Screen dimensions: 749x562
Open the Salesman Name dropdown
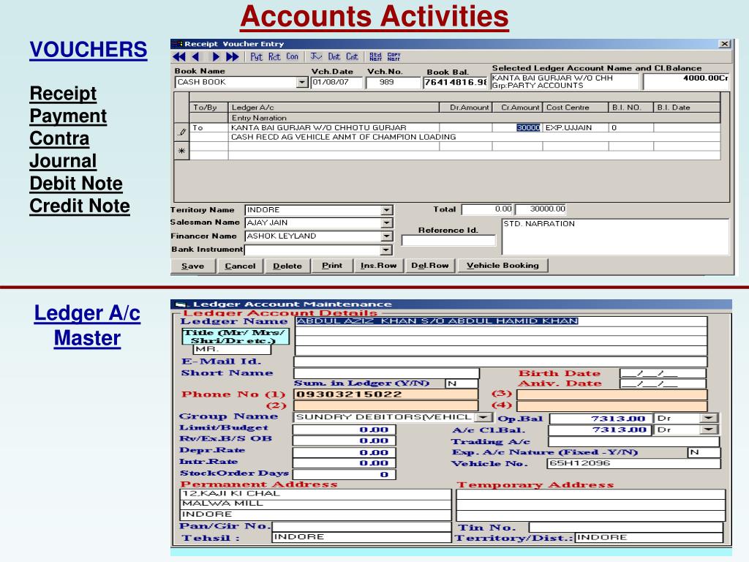point(387,223)
